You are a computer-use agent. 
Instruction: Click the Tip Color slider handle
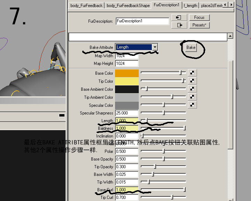coord(183,81)
